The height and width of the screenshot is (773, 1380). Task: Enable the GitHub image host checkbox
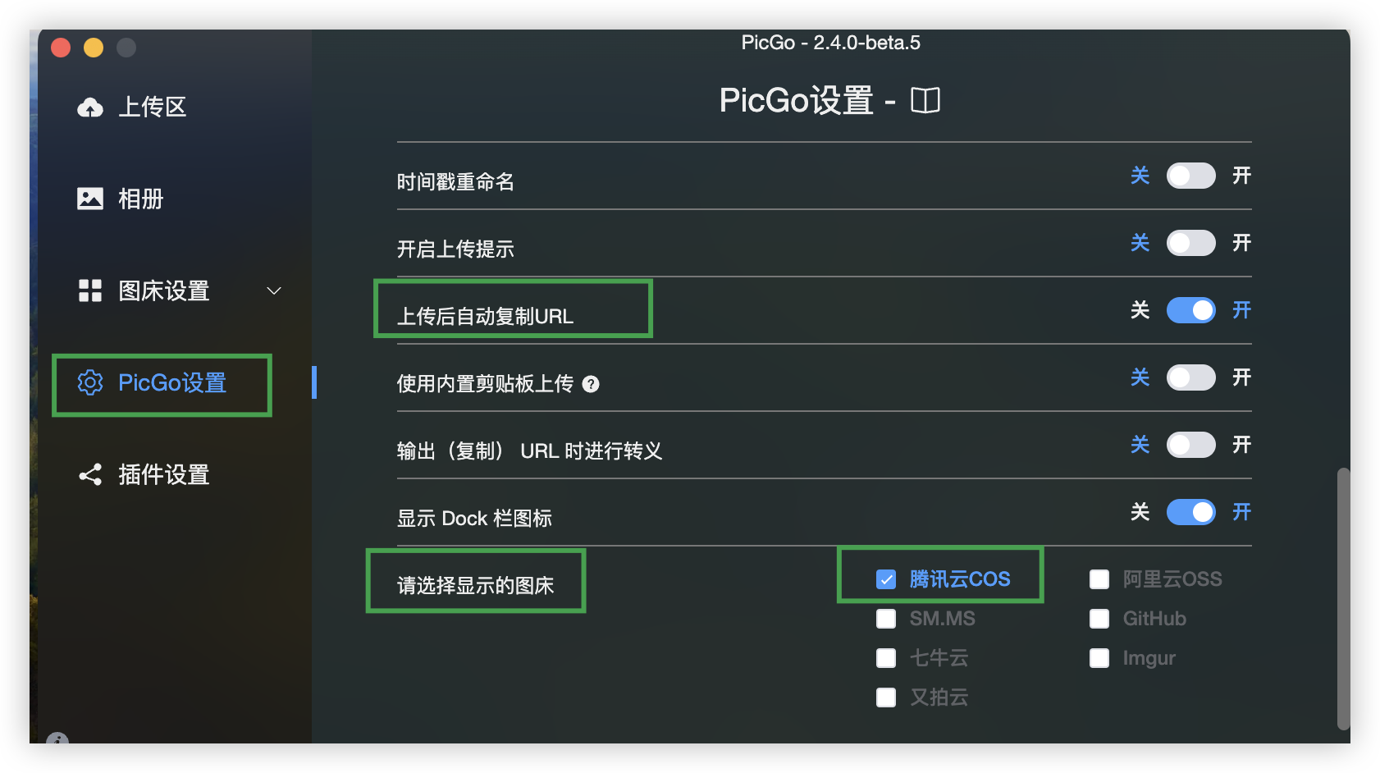[x=1099, y=619]
